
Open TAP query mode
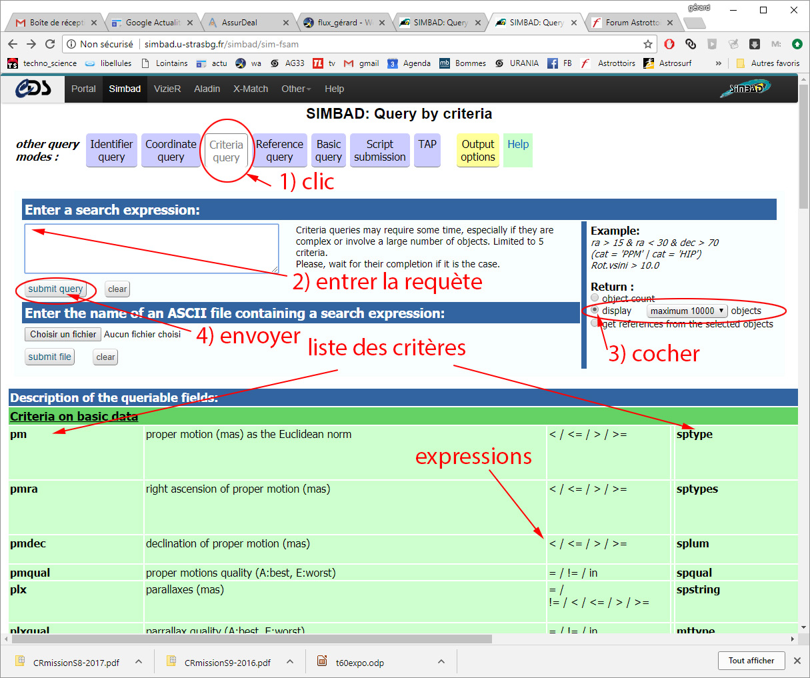(427, 150)
